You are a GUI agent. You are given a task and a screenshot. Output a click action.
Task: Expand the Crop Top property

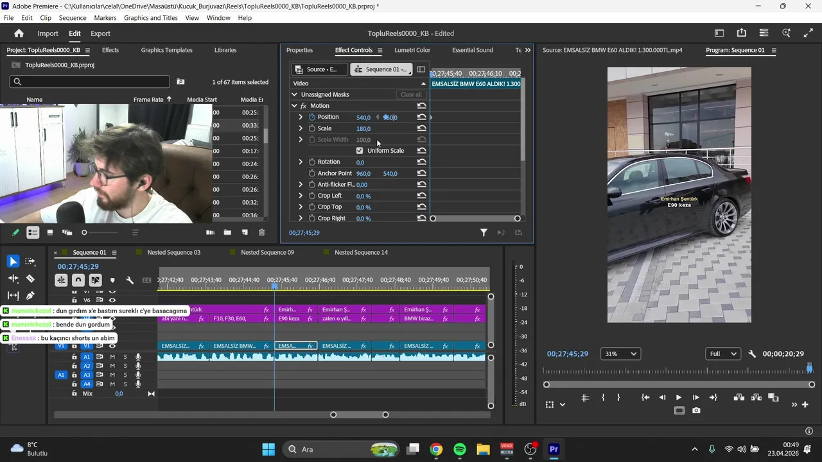point(301,207)
